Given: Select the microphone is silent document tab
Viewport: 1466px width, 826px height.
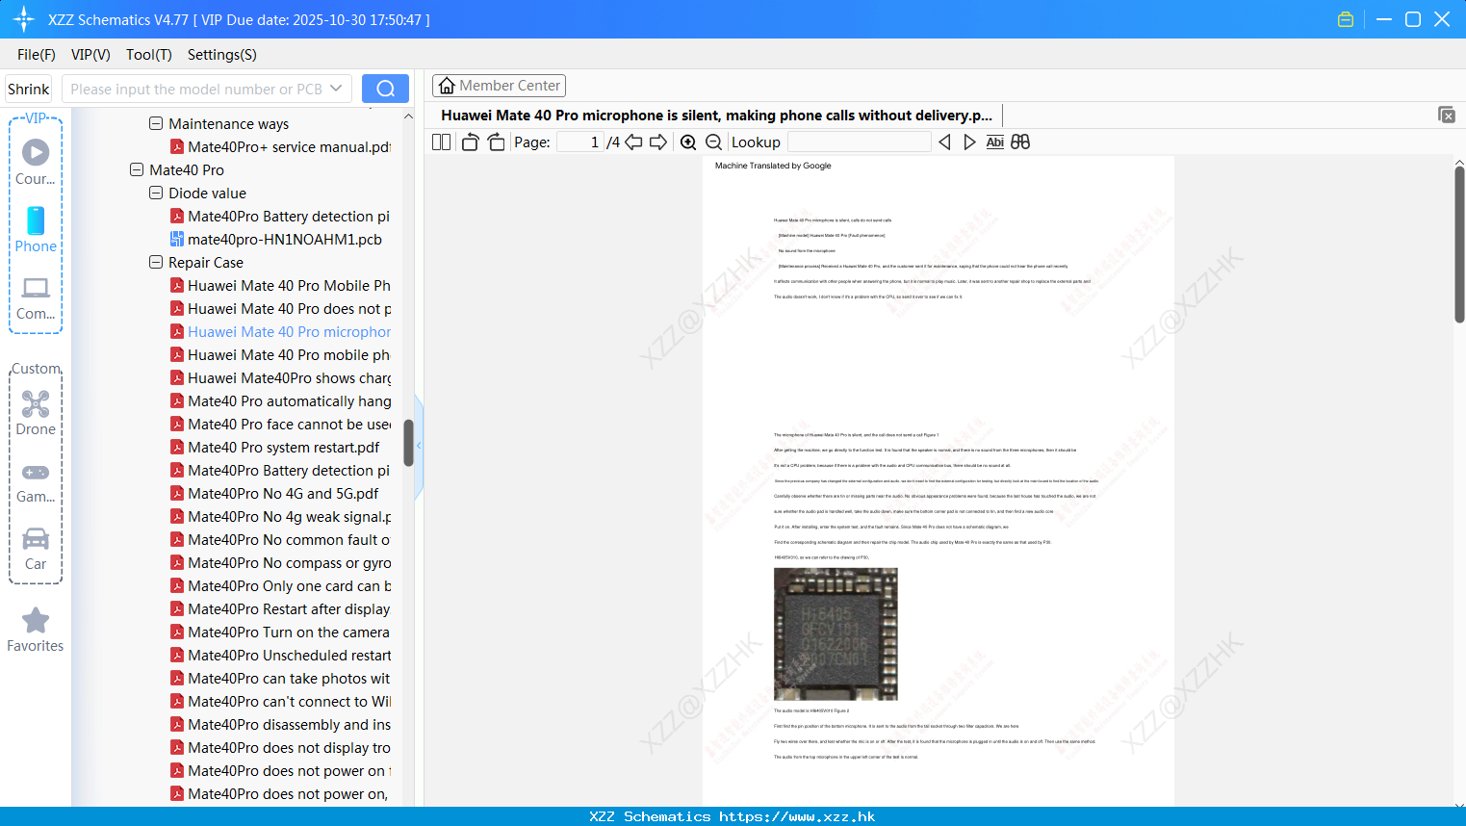Looking at the screenshot, I should [x=716, y=116].
